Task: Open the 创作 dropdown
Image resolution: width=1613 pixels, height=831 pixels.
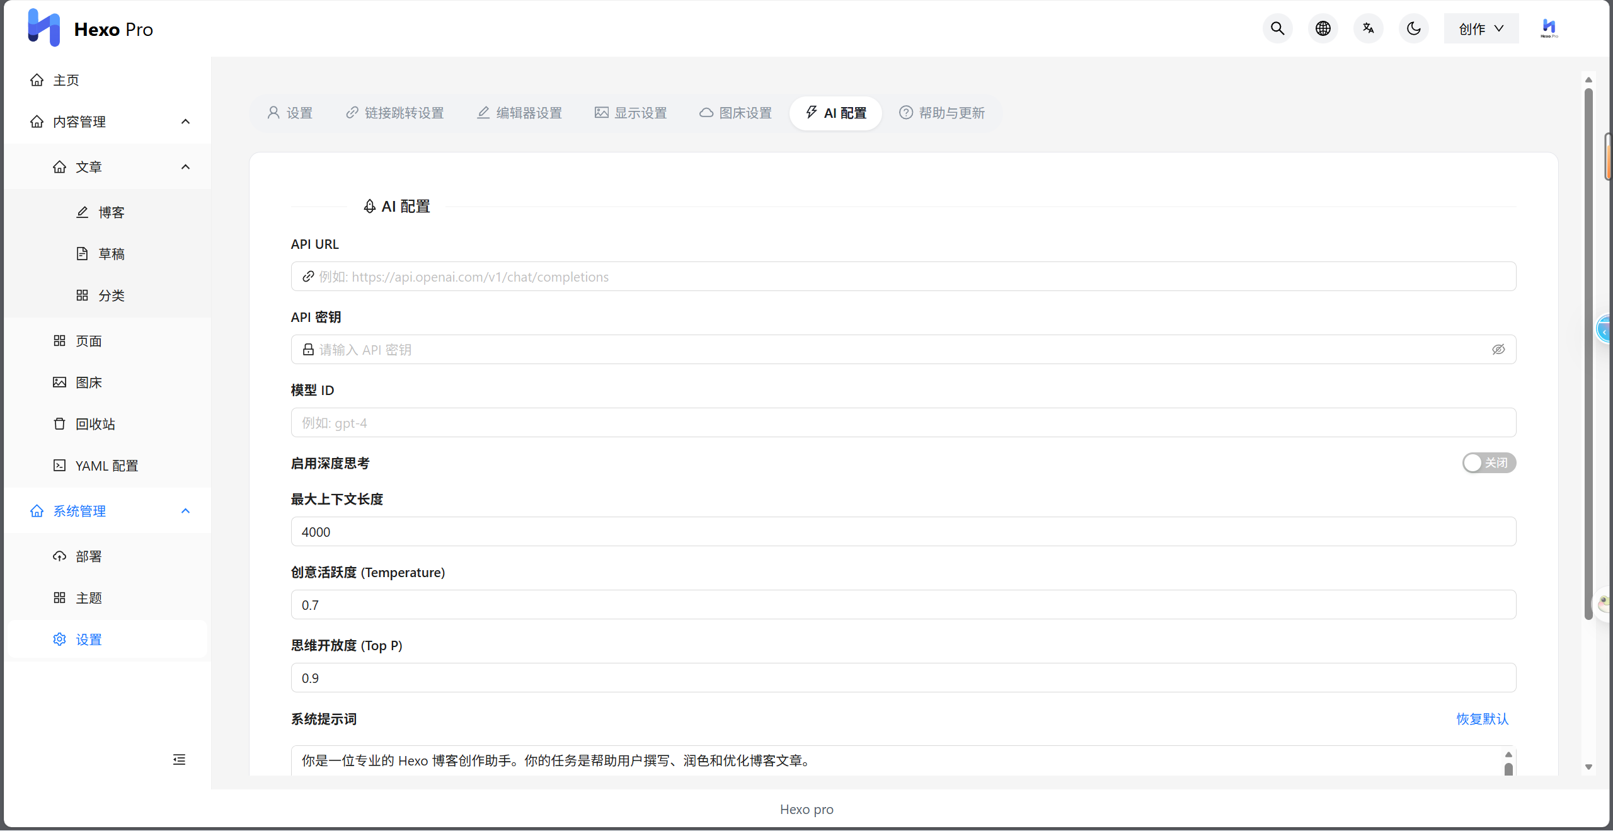Action: pos(1481,28)
